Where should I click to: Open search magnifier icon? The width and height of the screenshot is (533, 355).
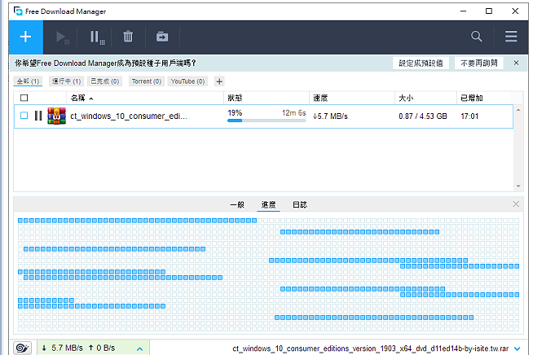(476, 37)
